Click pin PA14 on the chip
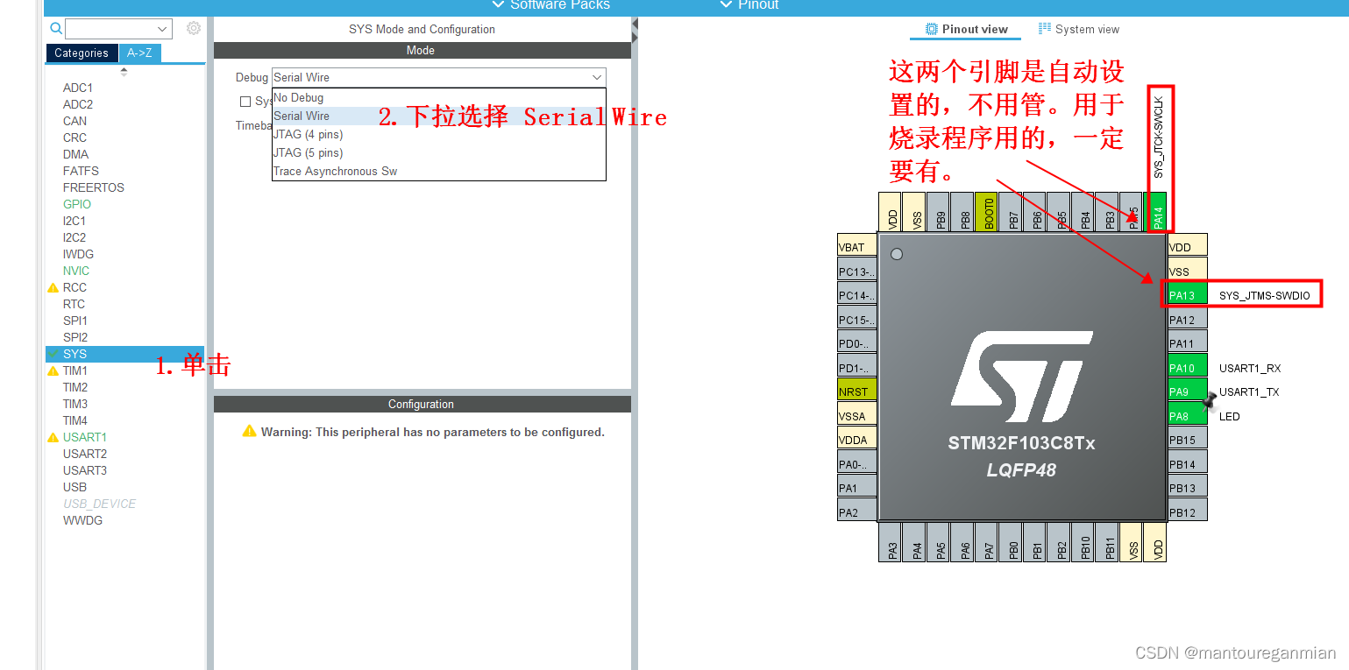Viewport: 1349px width, 670px height. click(x=1157, y=212)
